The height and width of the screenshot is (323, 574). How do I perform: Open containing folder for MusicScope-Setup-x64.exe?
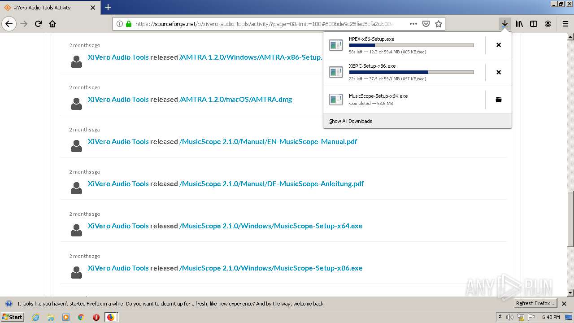(x=499, y=100)
